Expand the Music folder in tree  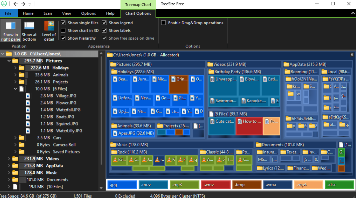9,173
